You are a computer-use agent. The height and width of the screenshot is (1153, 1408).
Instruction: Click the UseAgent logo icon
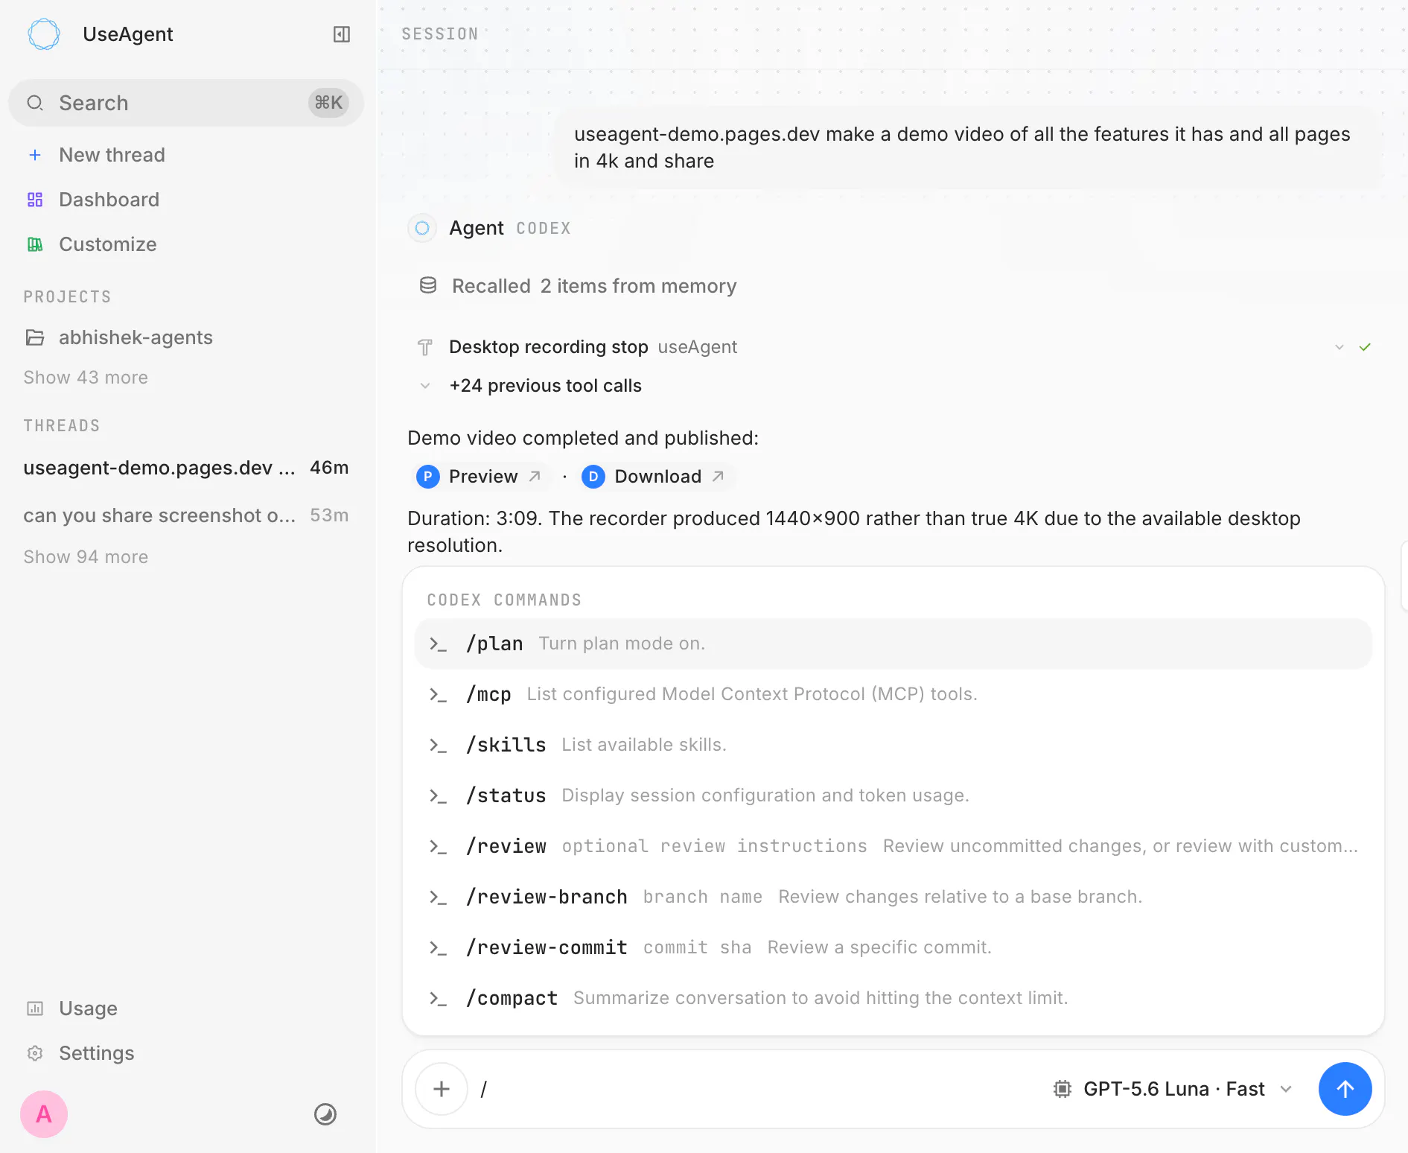(x=44, y=34)
